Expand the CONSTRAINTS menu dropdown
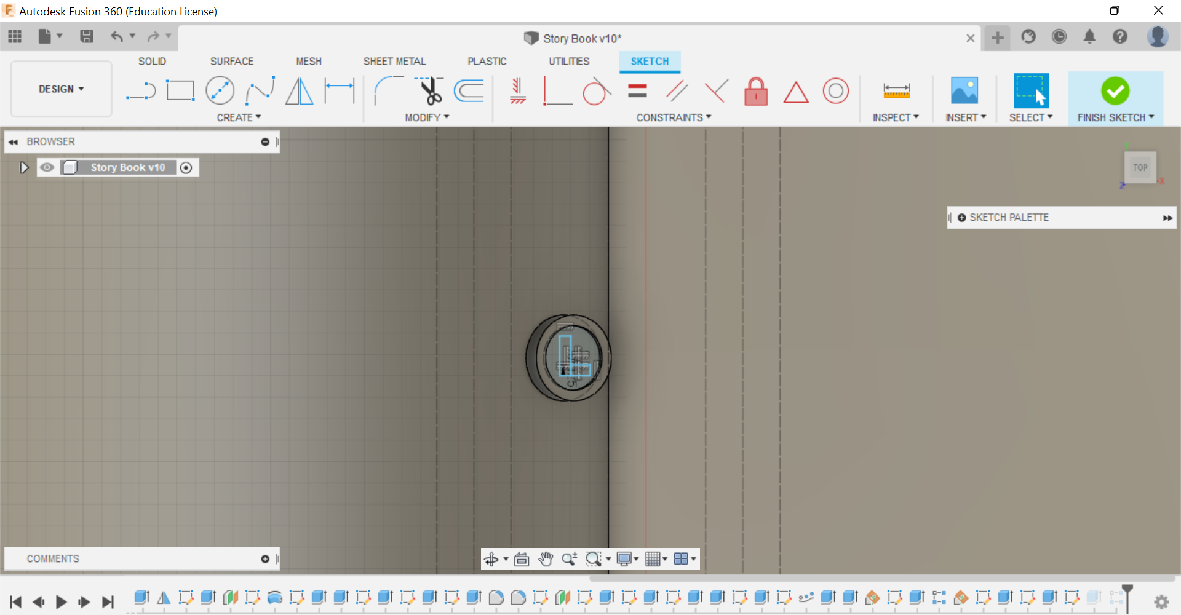This screenshot has width=1181, height=615. [x=674, y=117]
